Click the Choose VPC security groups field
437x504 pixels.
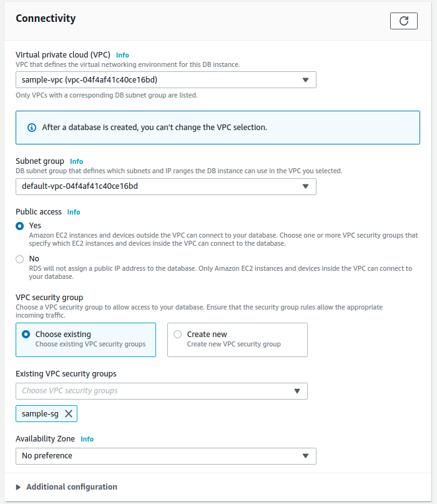point(153,391)
